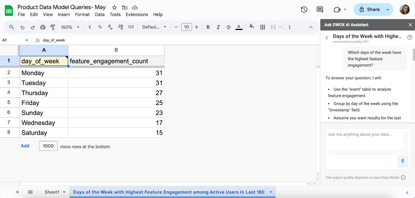Check the cloud save status icon
The width and height of the screenshot is (415, 198).
[135, 7]
